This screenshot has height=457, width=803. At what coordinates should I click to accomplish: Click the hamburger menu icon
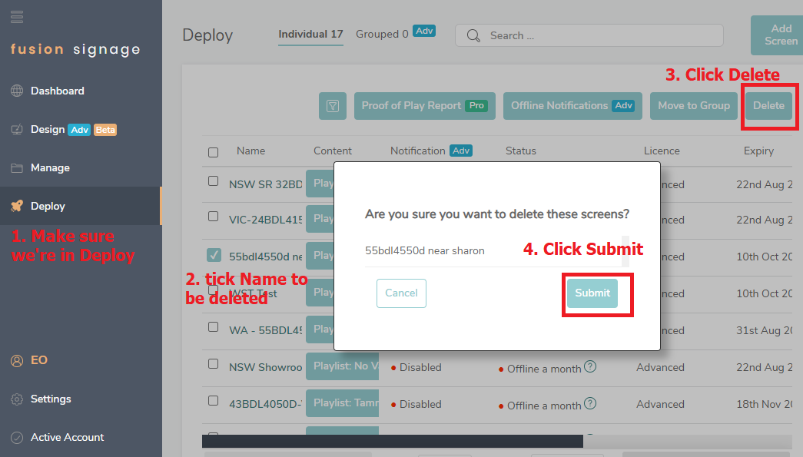click(17, 16)
